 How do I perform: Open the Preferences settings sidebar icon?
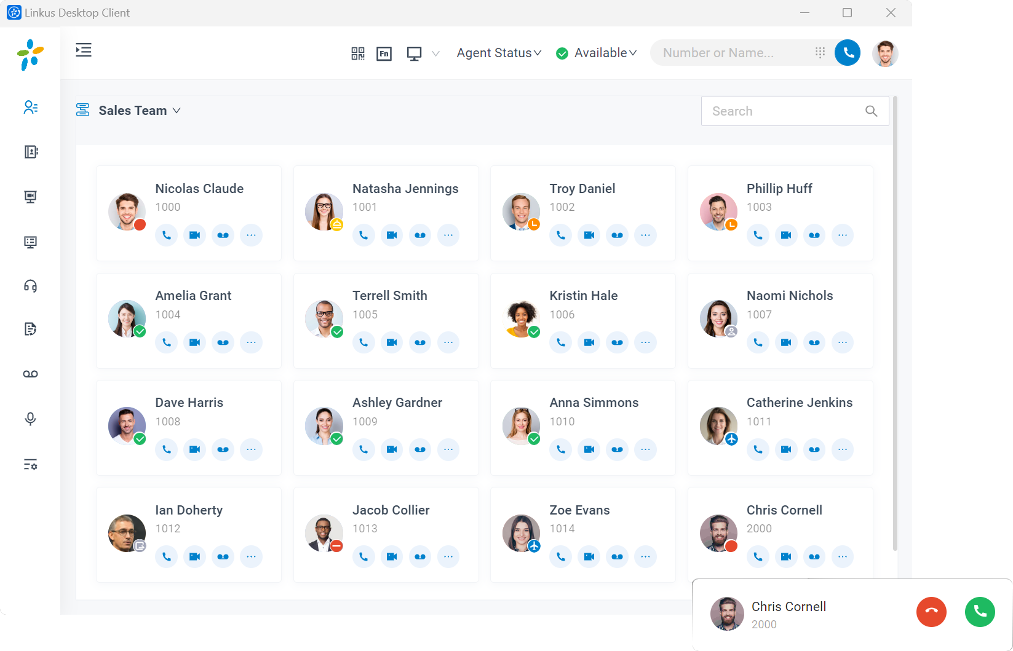30,465
